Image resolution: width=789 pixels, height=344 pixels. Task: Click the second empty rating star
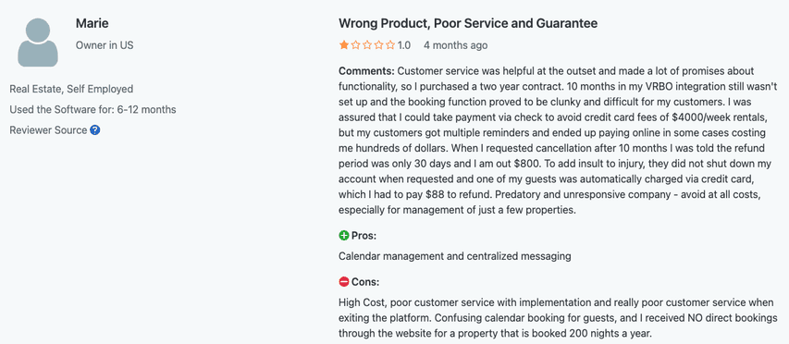[x=356, y=45]
